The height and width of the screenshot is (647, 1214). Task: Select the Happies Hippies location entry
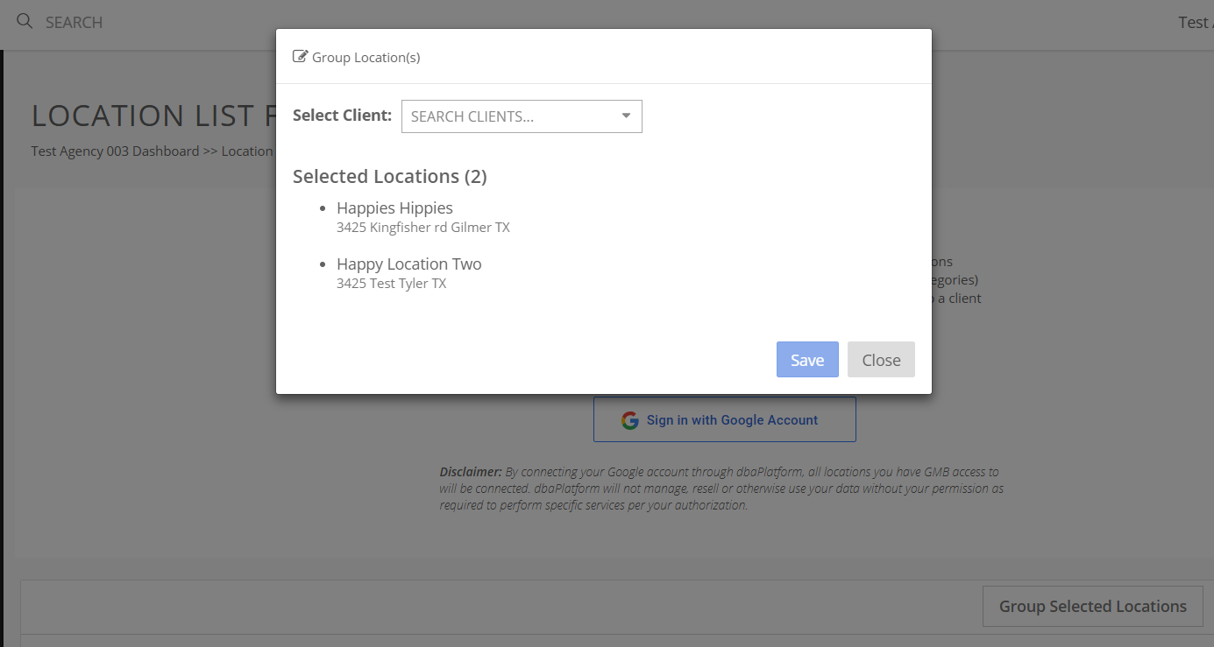coord(394,208)
